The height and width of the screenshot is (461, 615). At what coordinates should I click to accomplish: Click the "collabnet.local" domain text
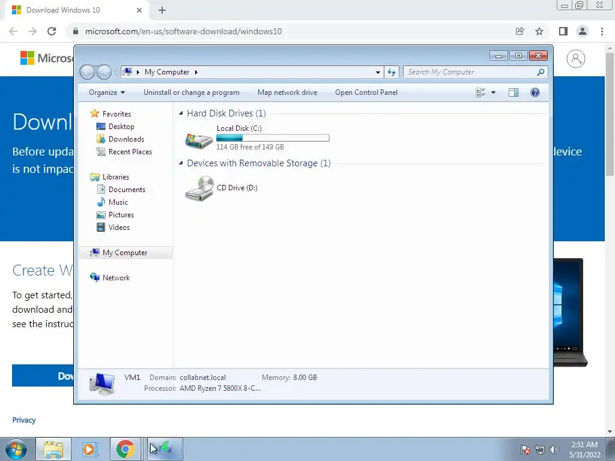click(x=203, y=378)
